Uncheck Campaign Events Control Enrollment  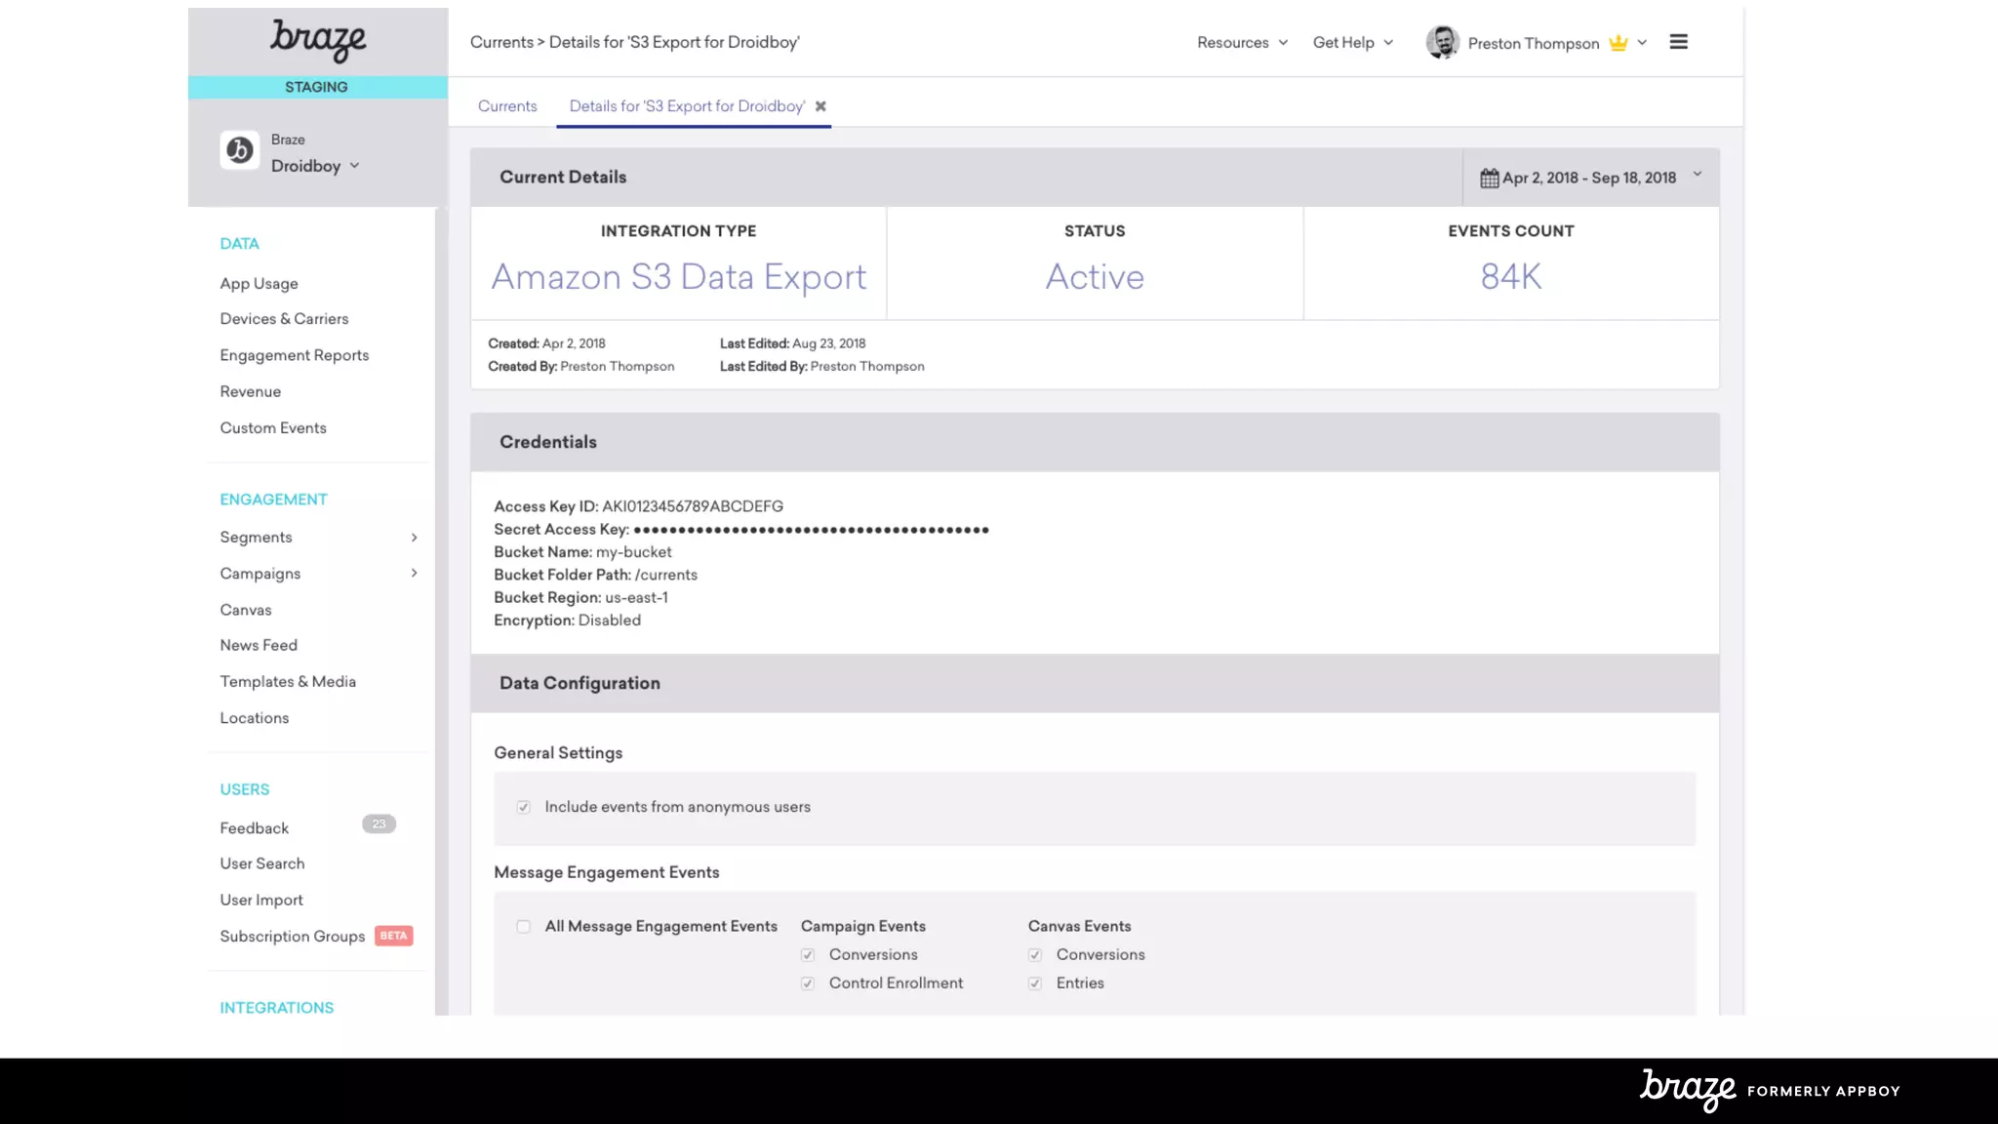coord(808,983)
